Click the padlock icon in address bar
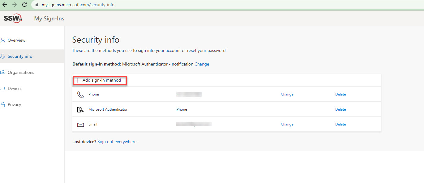This screenshot has width=424, height=183. 37,5
